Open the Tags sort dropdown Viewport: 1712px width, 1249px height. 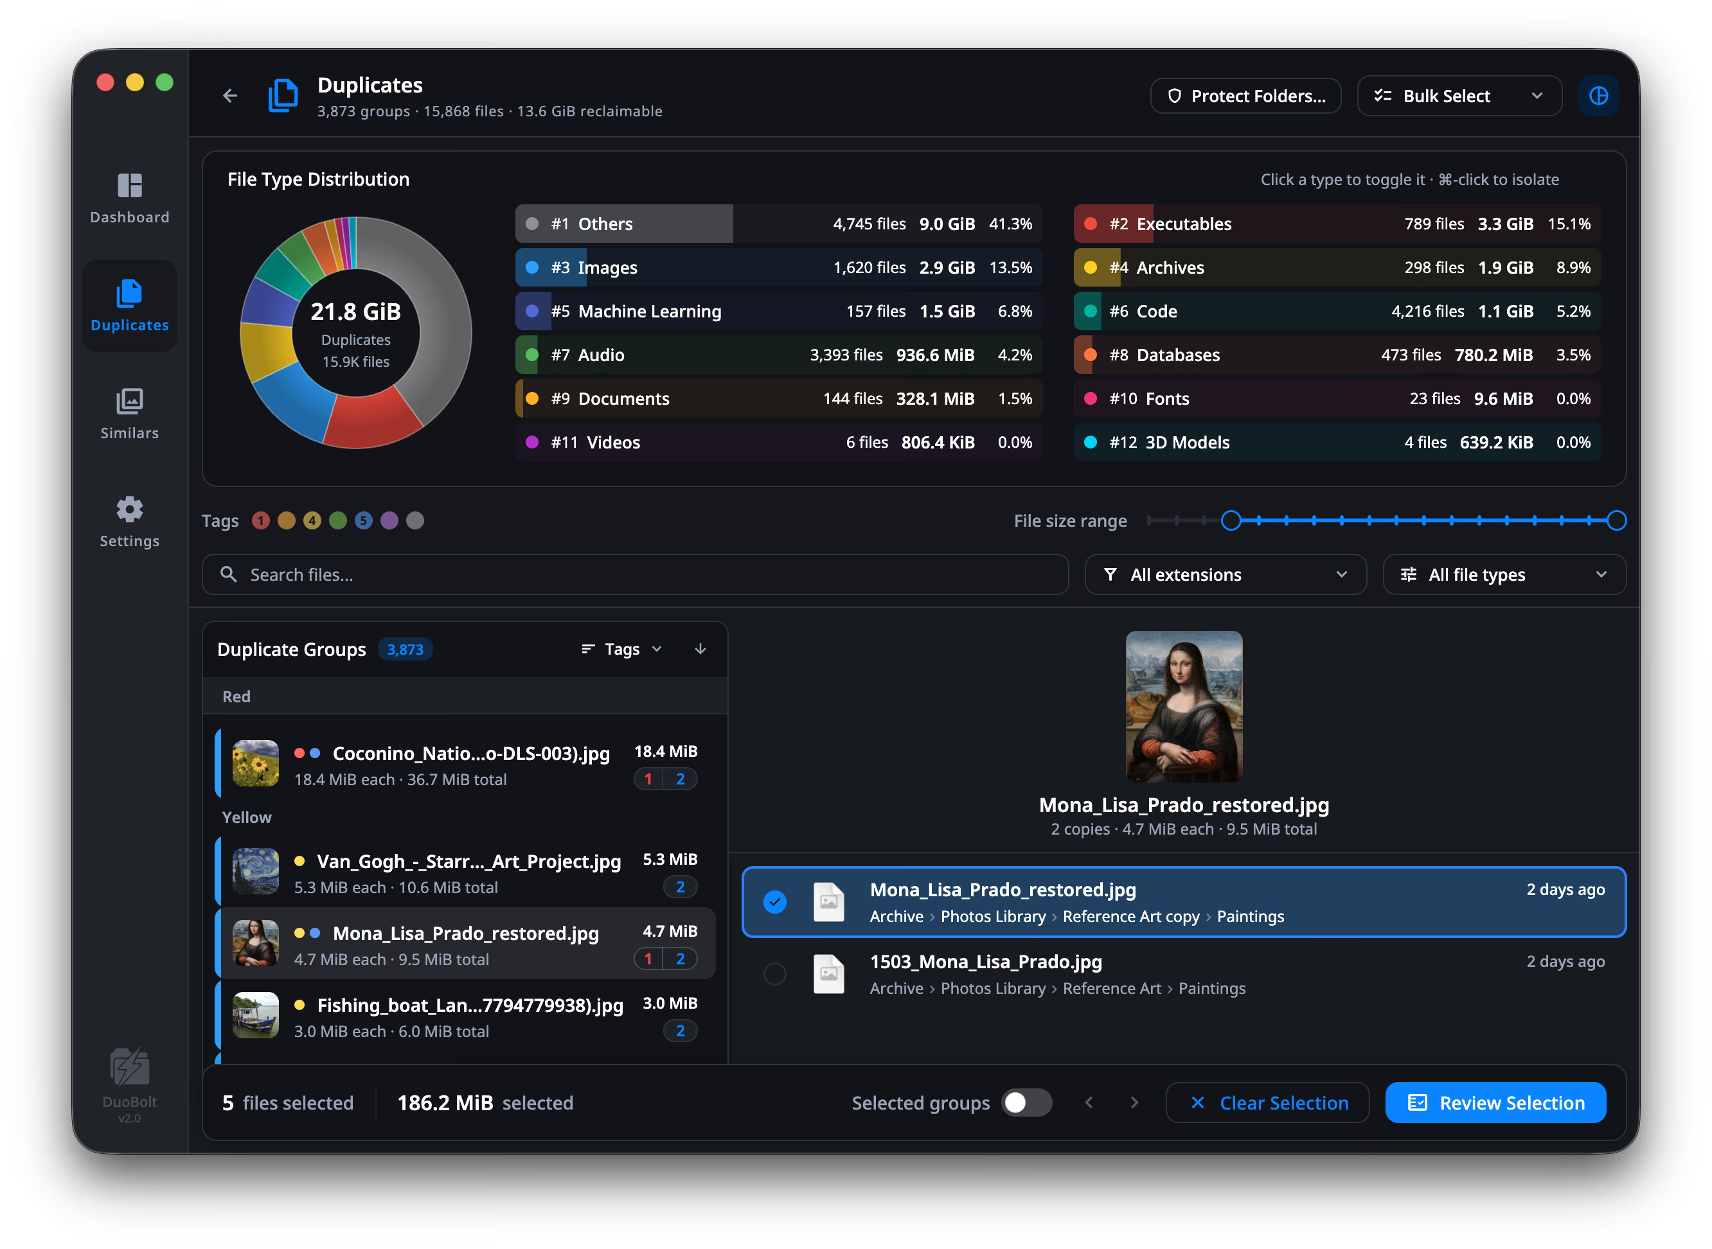pos(621,650)
